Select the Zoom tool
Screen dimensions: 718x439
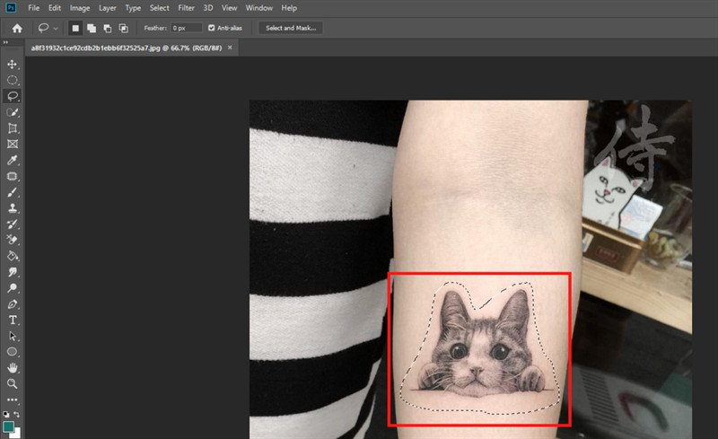point(13,383)
